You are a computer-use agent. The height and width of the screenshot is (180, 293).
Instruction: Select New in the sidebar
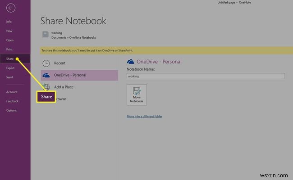click(x=9, y=31)
